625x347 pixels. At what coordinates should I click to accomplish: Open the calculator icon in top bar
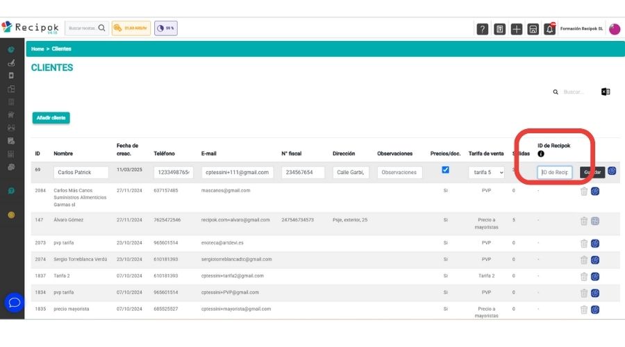[x=499, y=28]
